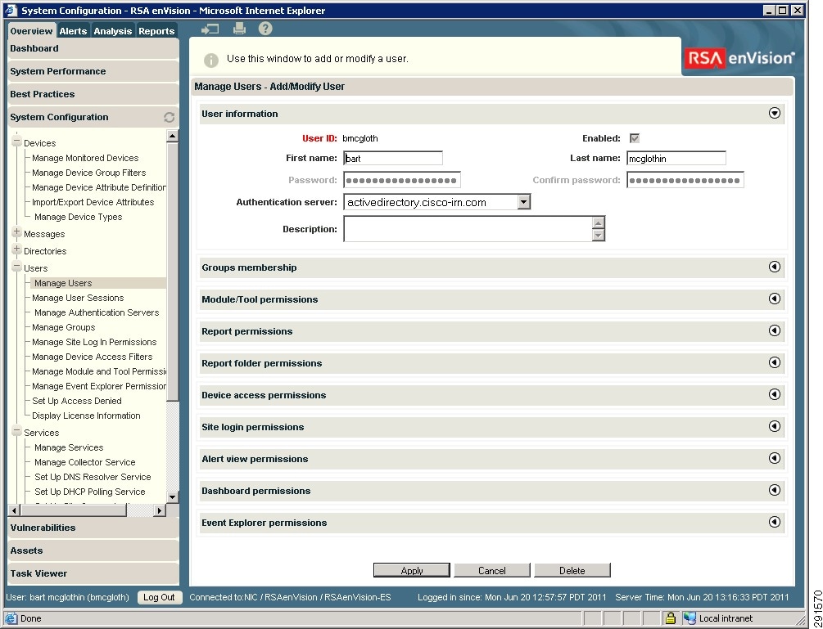Expand the Messages tree node
Image resolution: width=823 pixels, height=629 pixels.
pyautogui.click(x=17, y=232)
